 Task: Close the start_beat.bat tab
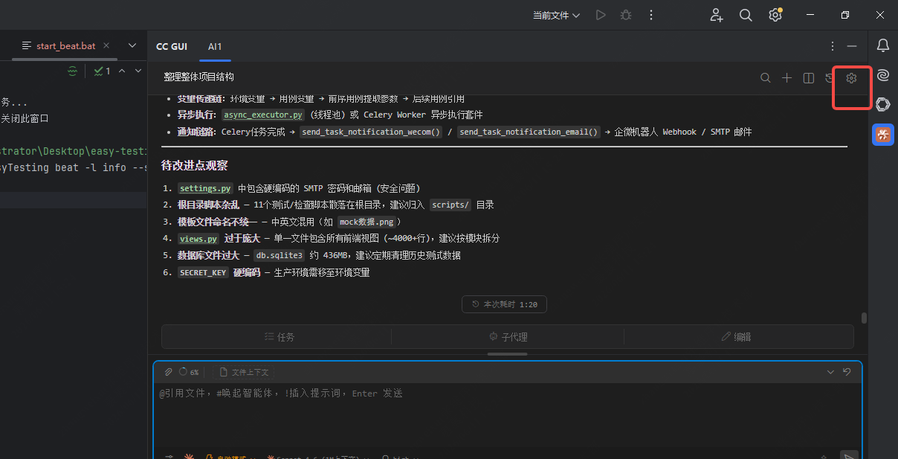pos(106,46)
